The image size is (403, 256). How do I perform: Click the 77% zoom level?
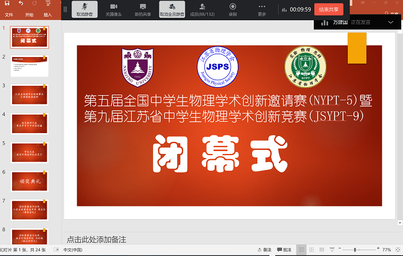click(386, 250)
